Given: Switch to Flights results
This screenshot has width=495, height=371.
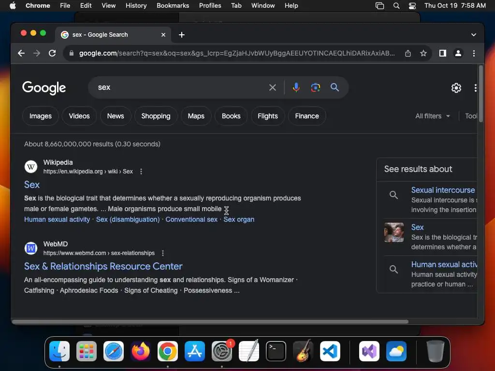Looking at the screenshot, I should [x=268, y=116].
